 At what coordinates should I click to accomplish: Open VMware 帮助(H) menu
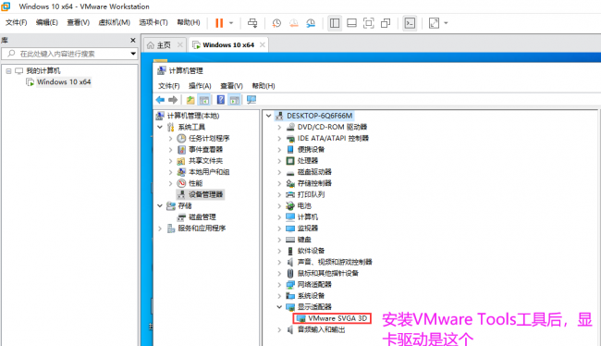189,22
